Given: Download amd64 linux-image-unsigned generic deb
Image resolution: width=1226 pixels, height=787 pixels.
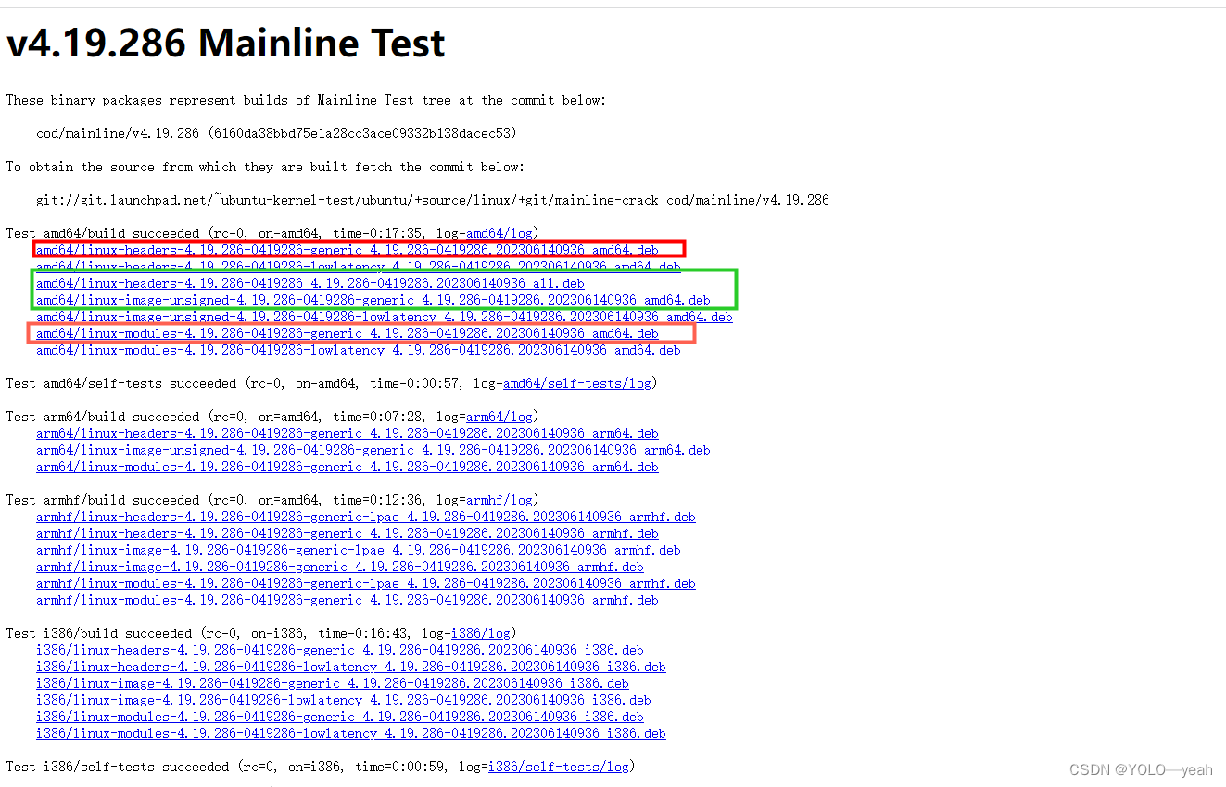Looking at the screenshot, I should pos(373,300).
